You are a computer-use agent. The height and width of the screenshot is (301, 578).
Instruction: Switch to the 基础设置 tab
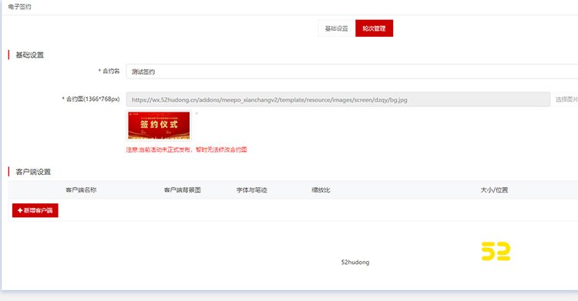pos(337,28)
